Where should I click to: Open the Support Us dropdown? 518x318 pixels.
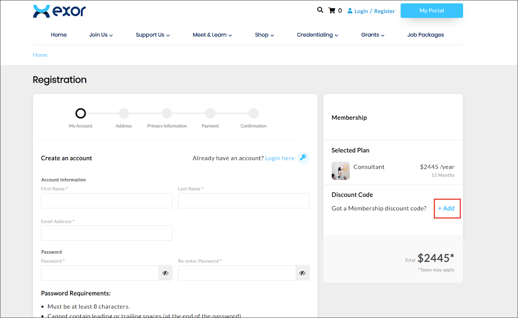[152, 35]
